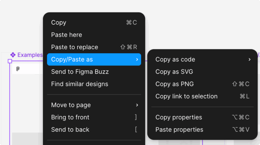Choose Paste properties

coord(179,129)
